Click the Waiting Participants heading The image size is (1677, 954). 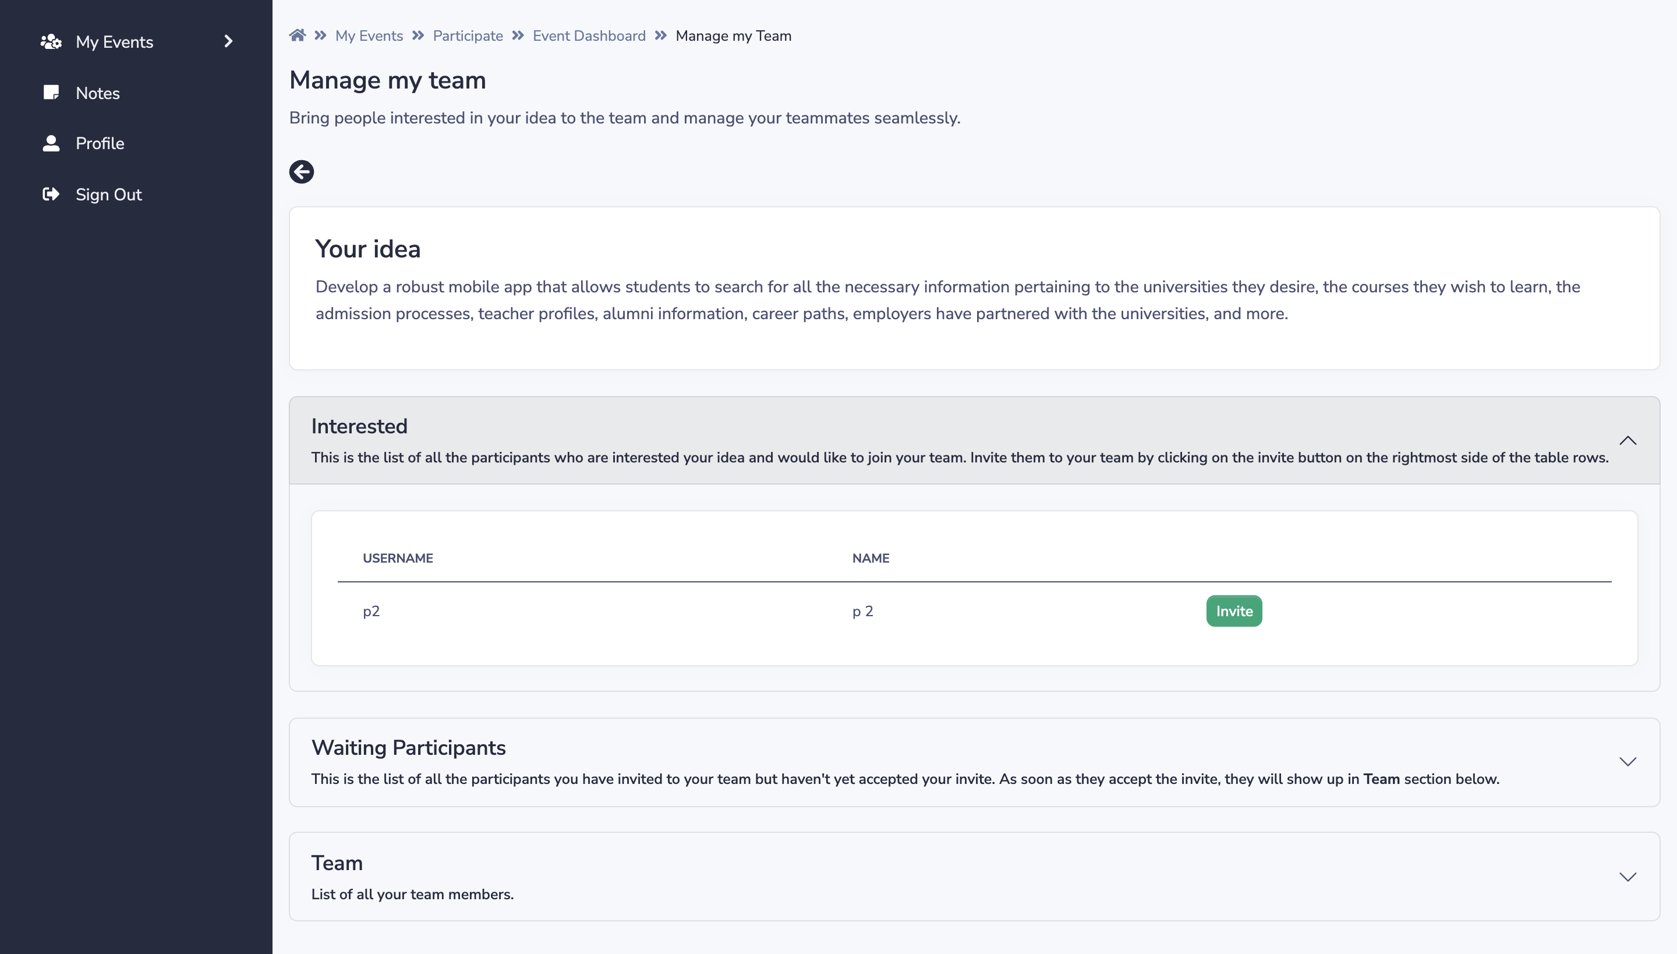pyautogui.click(x=408, y=748)
